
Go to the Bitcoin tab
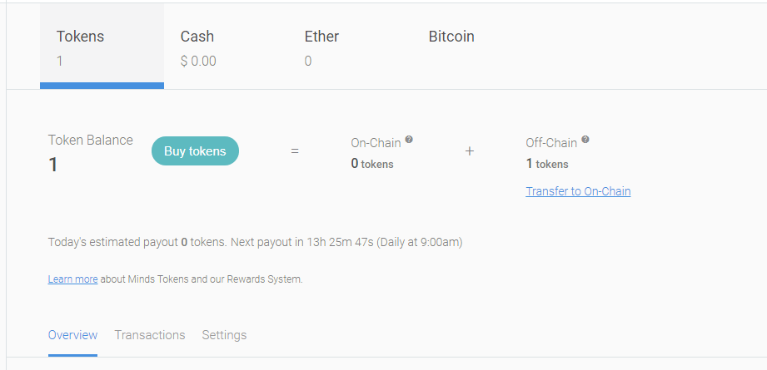(451, 37)
